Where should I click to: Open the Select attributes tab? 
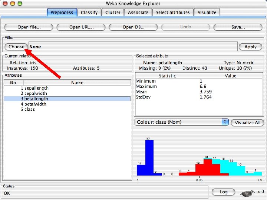(173, 13)
